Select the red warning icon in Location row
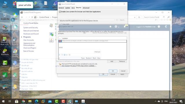This screenshot has width=185, height=104. point(60,41)
